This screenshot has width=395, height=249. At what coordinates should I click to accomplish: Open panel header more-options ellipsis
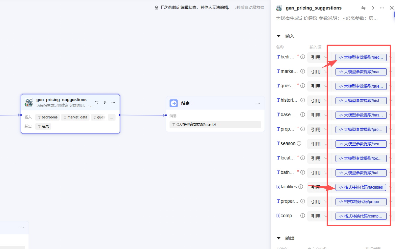382,8
